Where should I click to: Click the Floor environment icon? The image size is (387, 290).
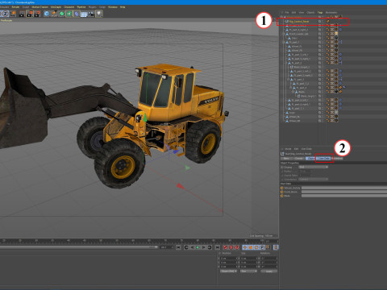pyautogui.click(x=84, y=14)
